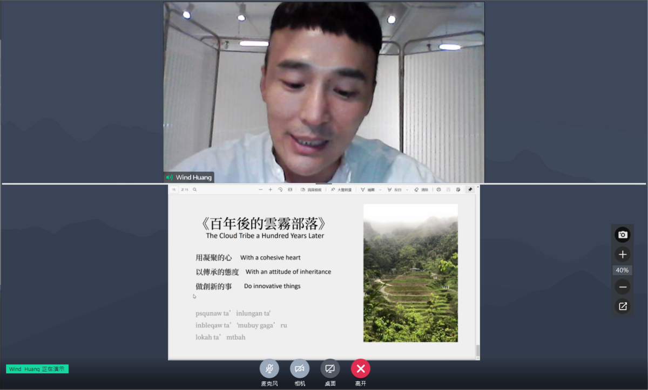648x390 pixels.
Task: Pin the PDF toolbar
Action: coord(470,190)
